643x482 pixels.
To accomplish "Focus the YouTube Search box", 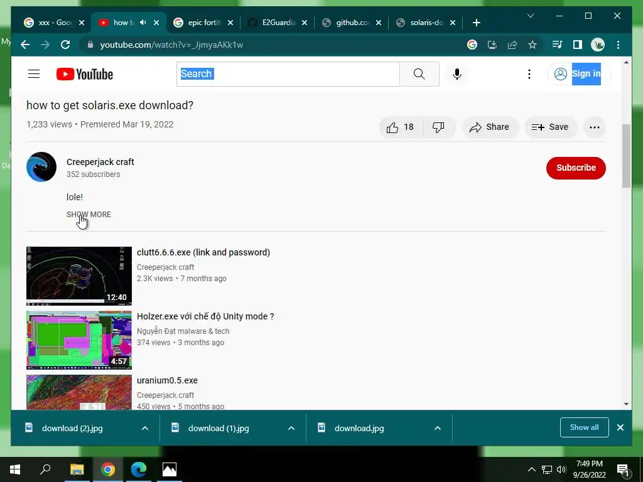I will coord(288,74).
